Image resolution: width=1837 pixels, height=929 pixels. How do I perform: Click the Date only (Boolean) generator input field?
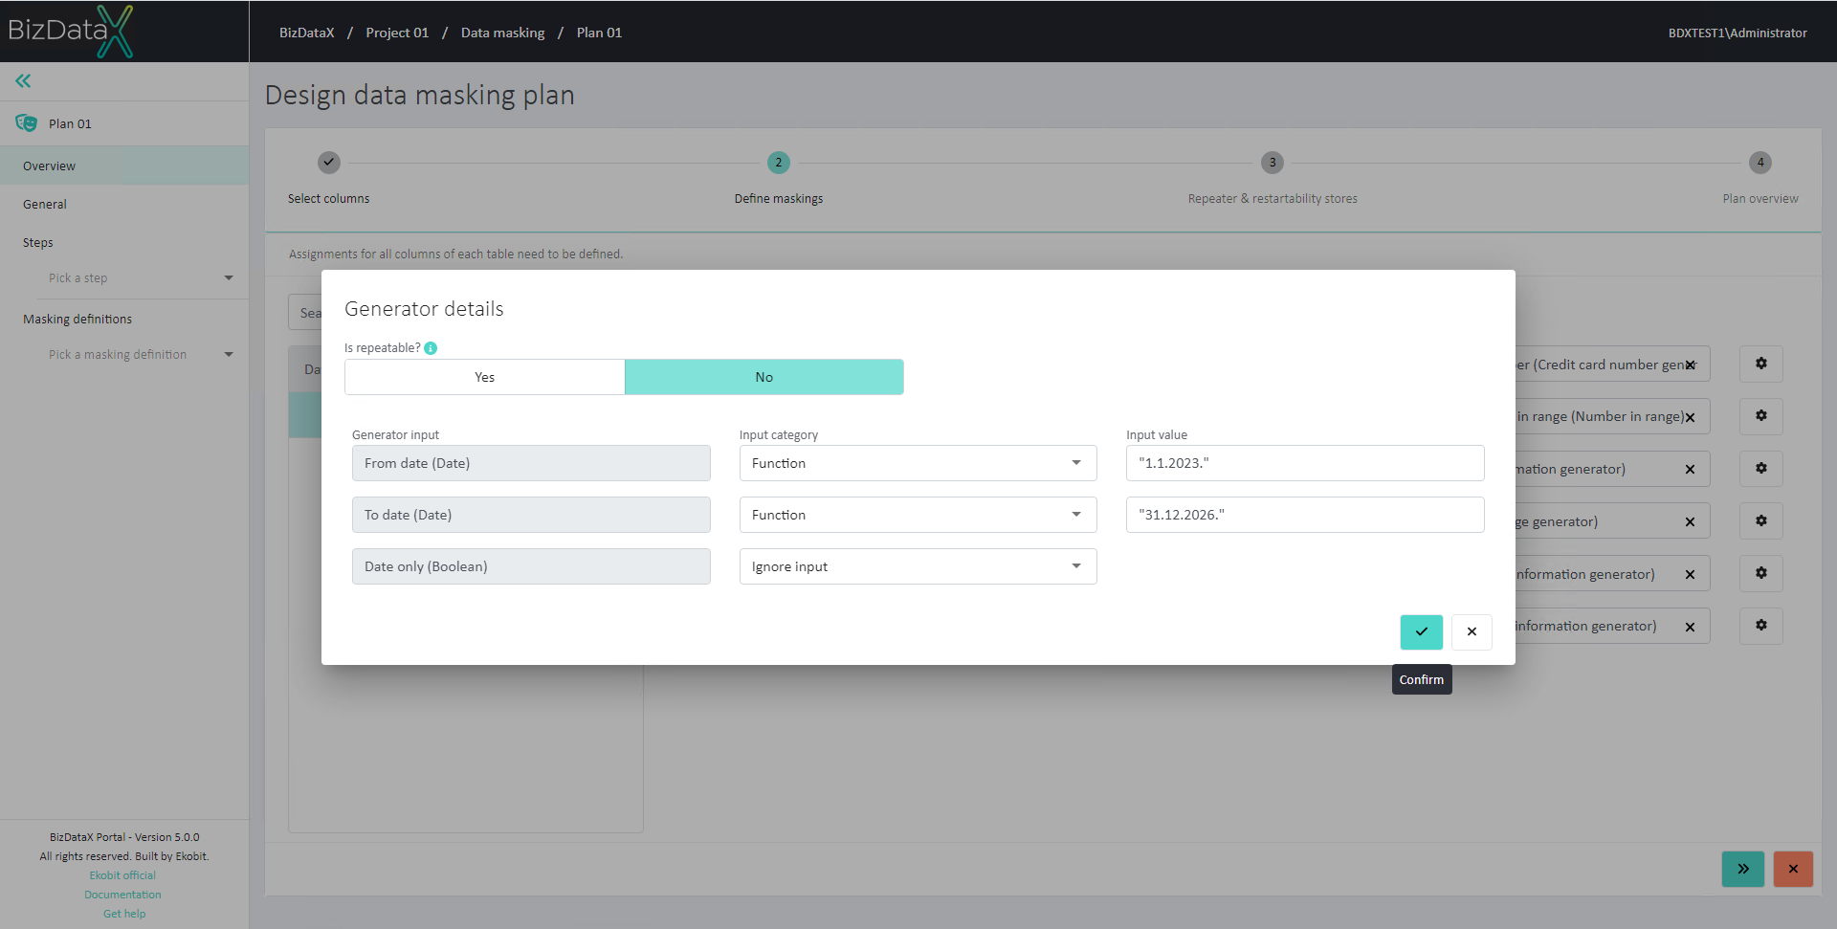[x=531, y=566]
